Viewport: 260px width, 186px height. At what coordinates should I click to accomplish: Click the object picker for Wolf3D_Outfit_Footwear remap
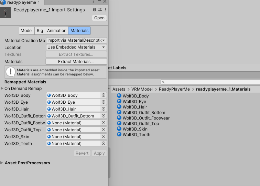point(104,123)
